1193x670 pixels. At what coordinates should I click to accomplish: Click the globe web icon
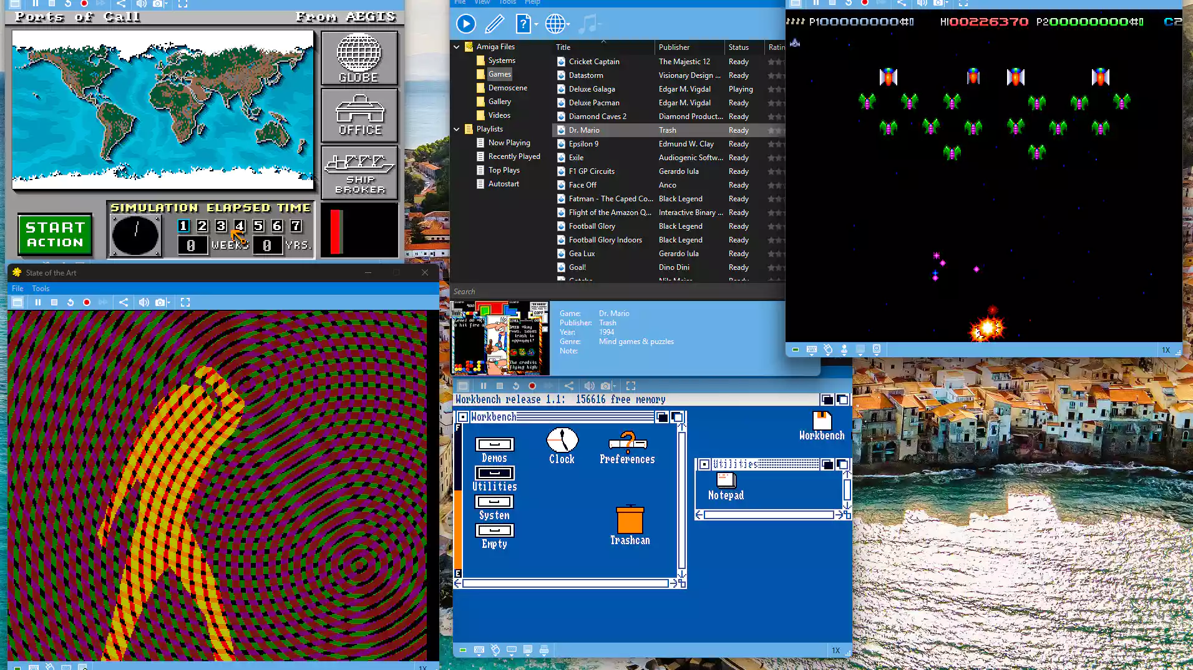[x=555, y=24]
